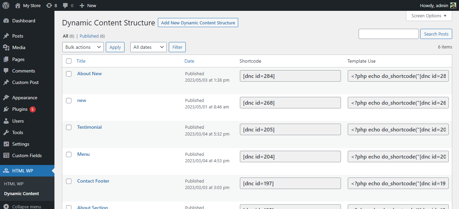Click the [dnc id=197] shortcode field
The image size is (459, 209).
point(290,183)
